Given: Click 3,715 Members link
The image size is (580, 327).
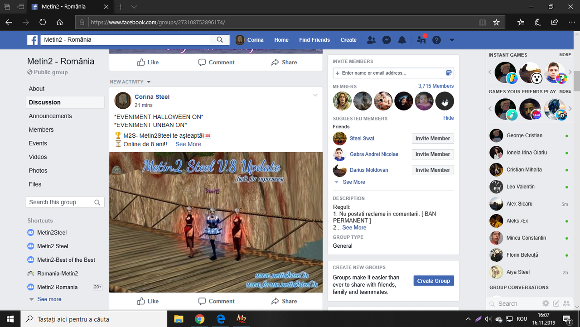Looking at the screenshot, I should point(436,86).
